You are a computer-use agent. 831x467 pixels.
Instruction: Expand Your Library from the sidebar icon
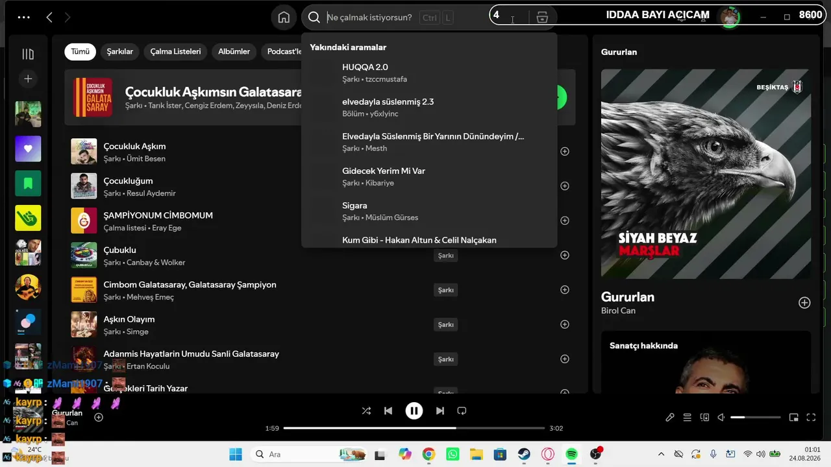tap(28, 54)
